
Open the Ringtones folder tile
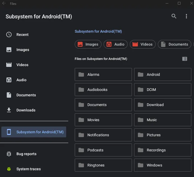click(x=103, y=165)
